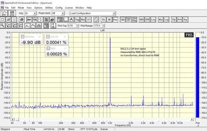Viewport: 207px width, 131px height.
Task: Open the License menu
Action: 69,8
